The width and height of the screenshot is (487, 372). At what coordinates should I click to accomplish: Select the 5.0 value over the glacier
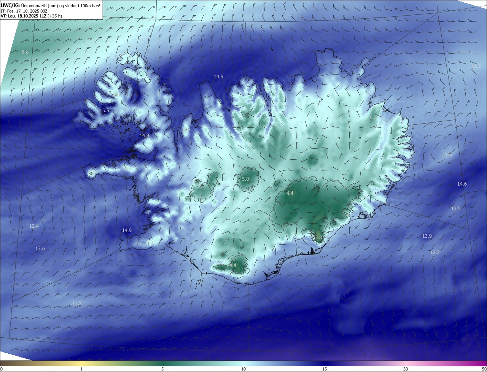[x=245, y=179]
